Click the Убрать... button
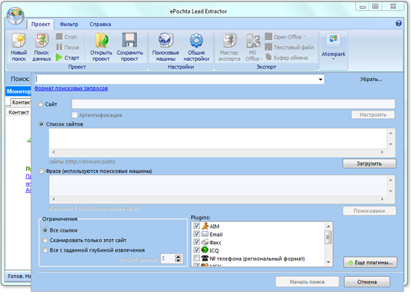411x297 pixels. tap(371, 79)
